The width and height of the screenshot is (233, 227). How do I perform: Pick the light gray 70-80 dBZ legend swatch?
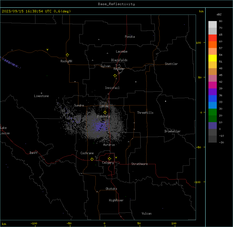(212, 25)
